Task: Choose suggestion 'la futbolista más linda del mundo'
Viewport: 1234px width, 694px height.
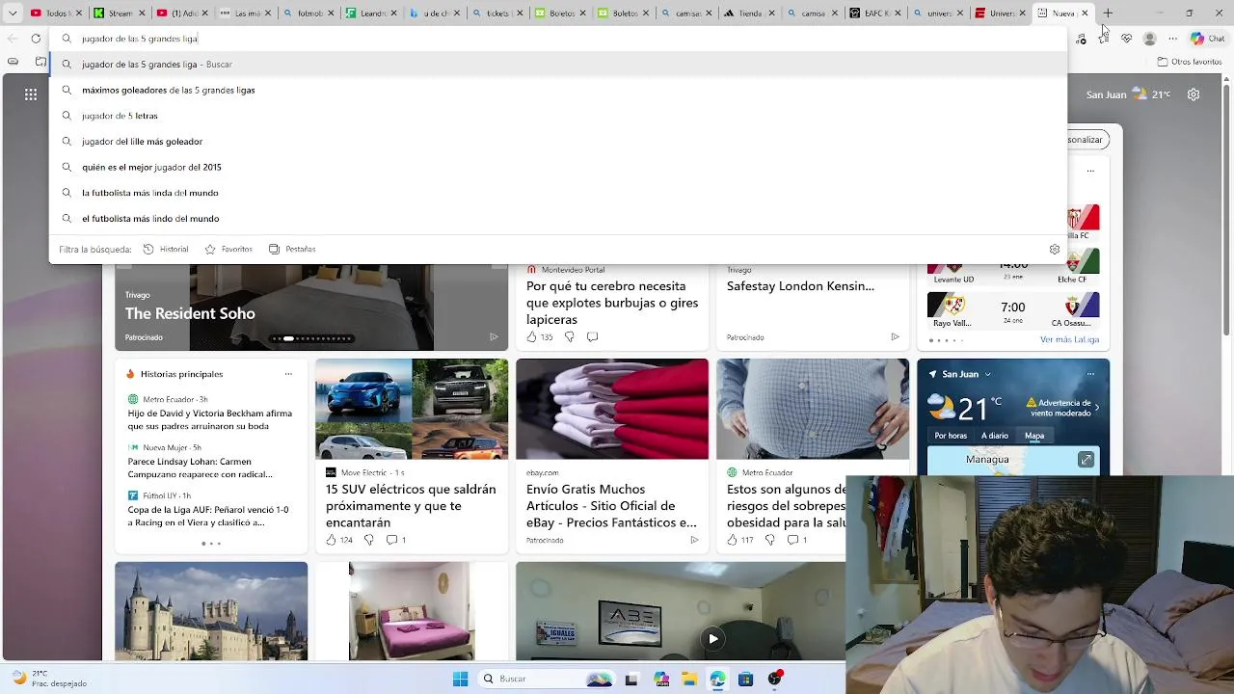Action: tap(558, 193)
